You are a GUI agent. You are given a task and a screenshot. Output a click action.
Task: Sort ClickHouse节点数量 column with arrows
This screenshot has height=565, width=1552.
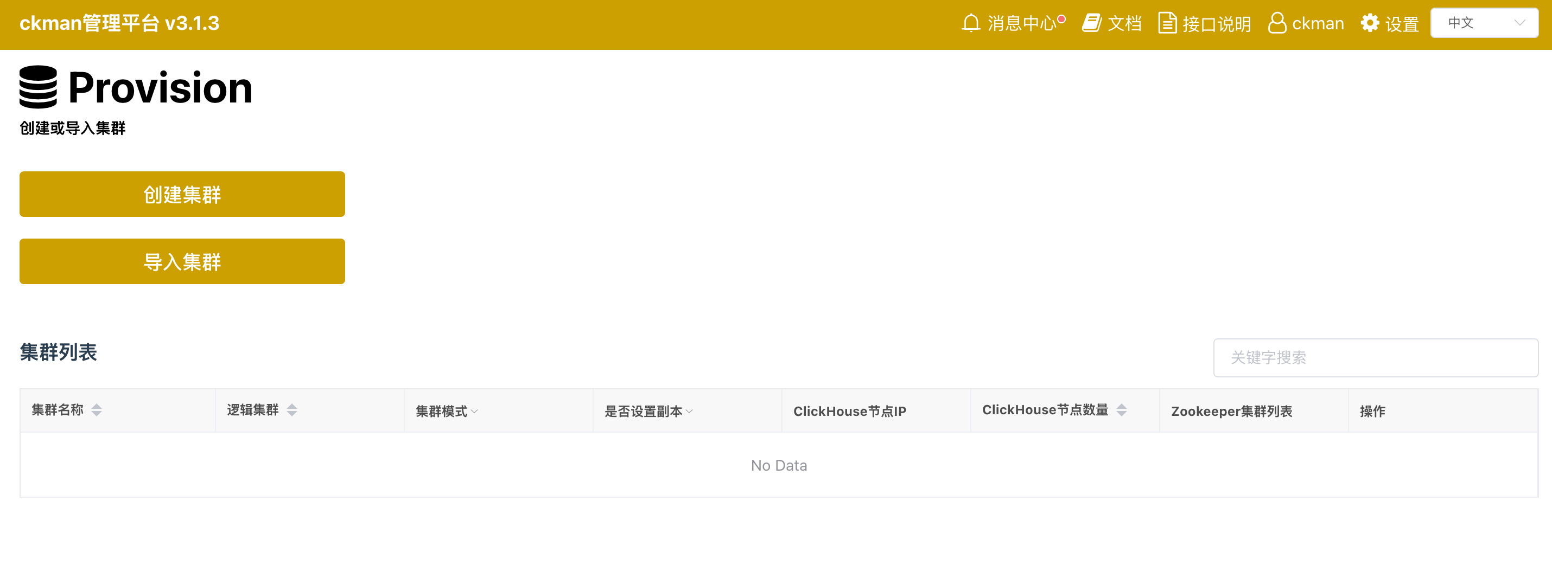click(1121, 410)
